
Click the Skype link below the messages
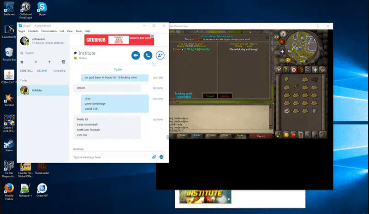pyautogui.click(x=80, y=149)
